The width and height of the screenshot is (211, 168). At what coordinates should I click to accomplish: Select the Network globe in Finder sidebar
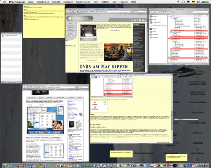151,16
